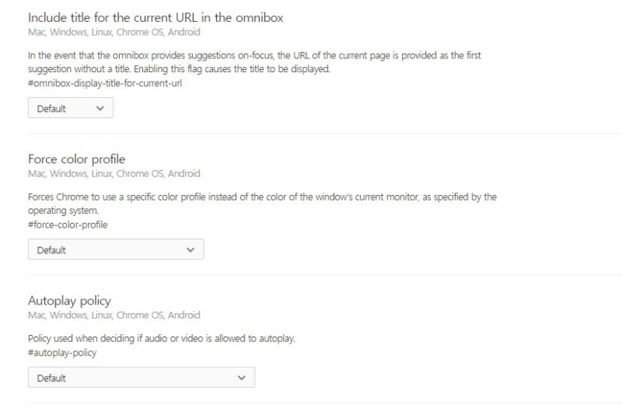Open the Autoplay policy Default dropdown
The width and height of the screenshot is (622, 408).
click(x=142, y=378)
